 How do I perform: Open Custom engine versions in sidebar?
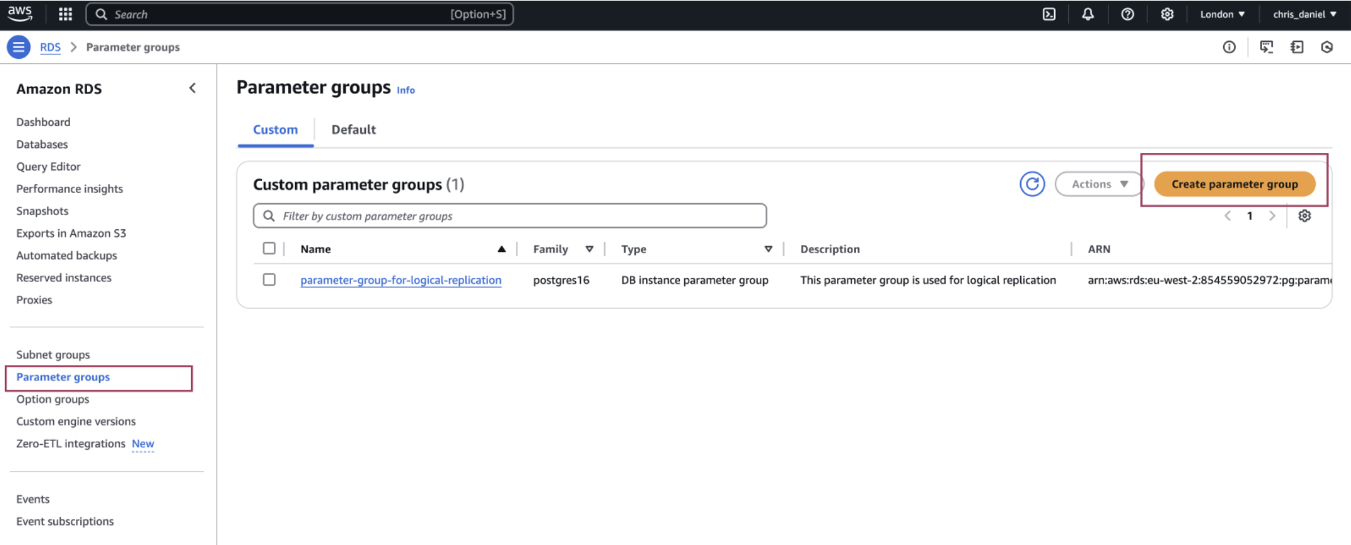(x=76, y=422)
